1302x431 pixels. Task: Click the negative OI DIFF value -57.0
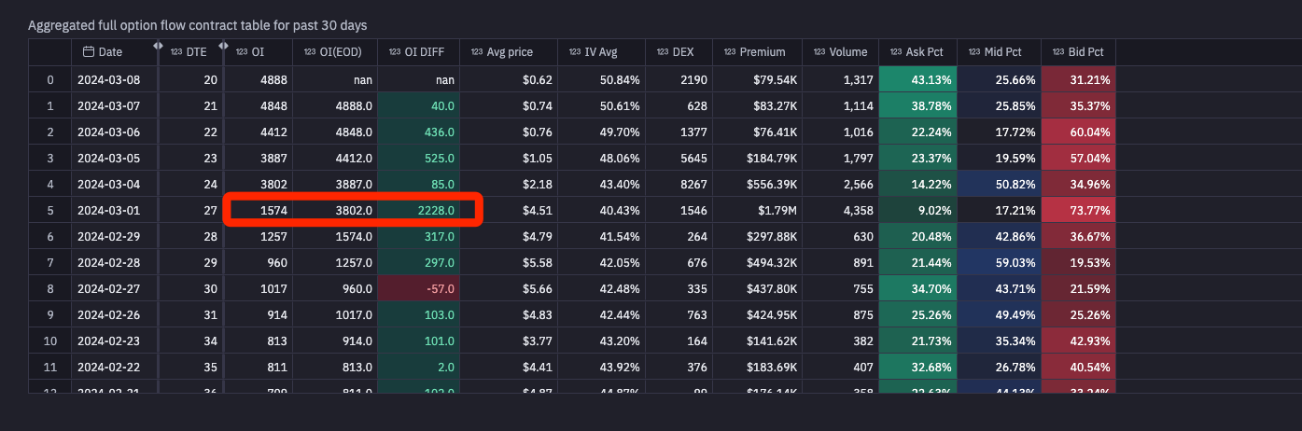(419, 289)
